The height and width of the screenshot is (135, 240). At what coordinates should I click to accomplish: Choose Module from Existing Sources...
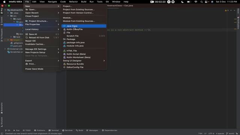coord(84,21)
